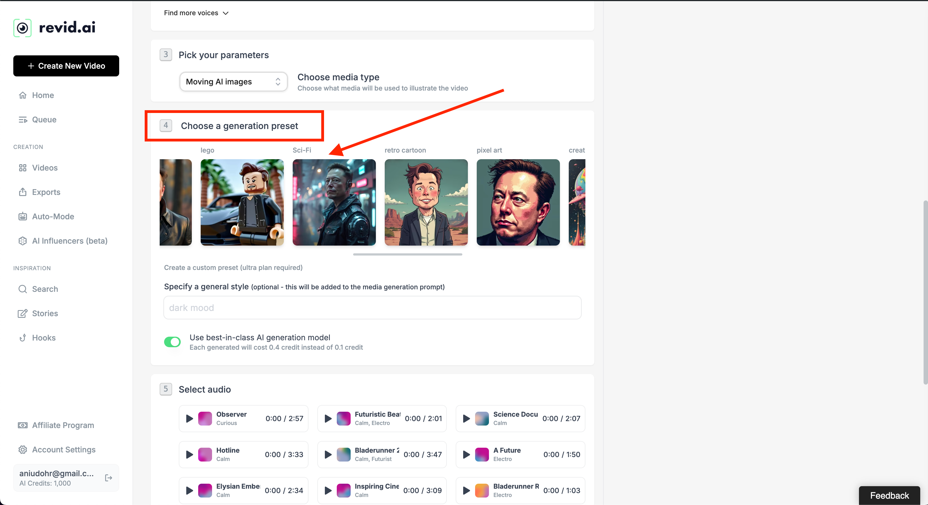Expand the Find more voices chevron
This screenshot has width=928, height=505.
(x=226, y=13)
